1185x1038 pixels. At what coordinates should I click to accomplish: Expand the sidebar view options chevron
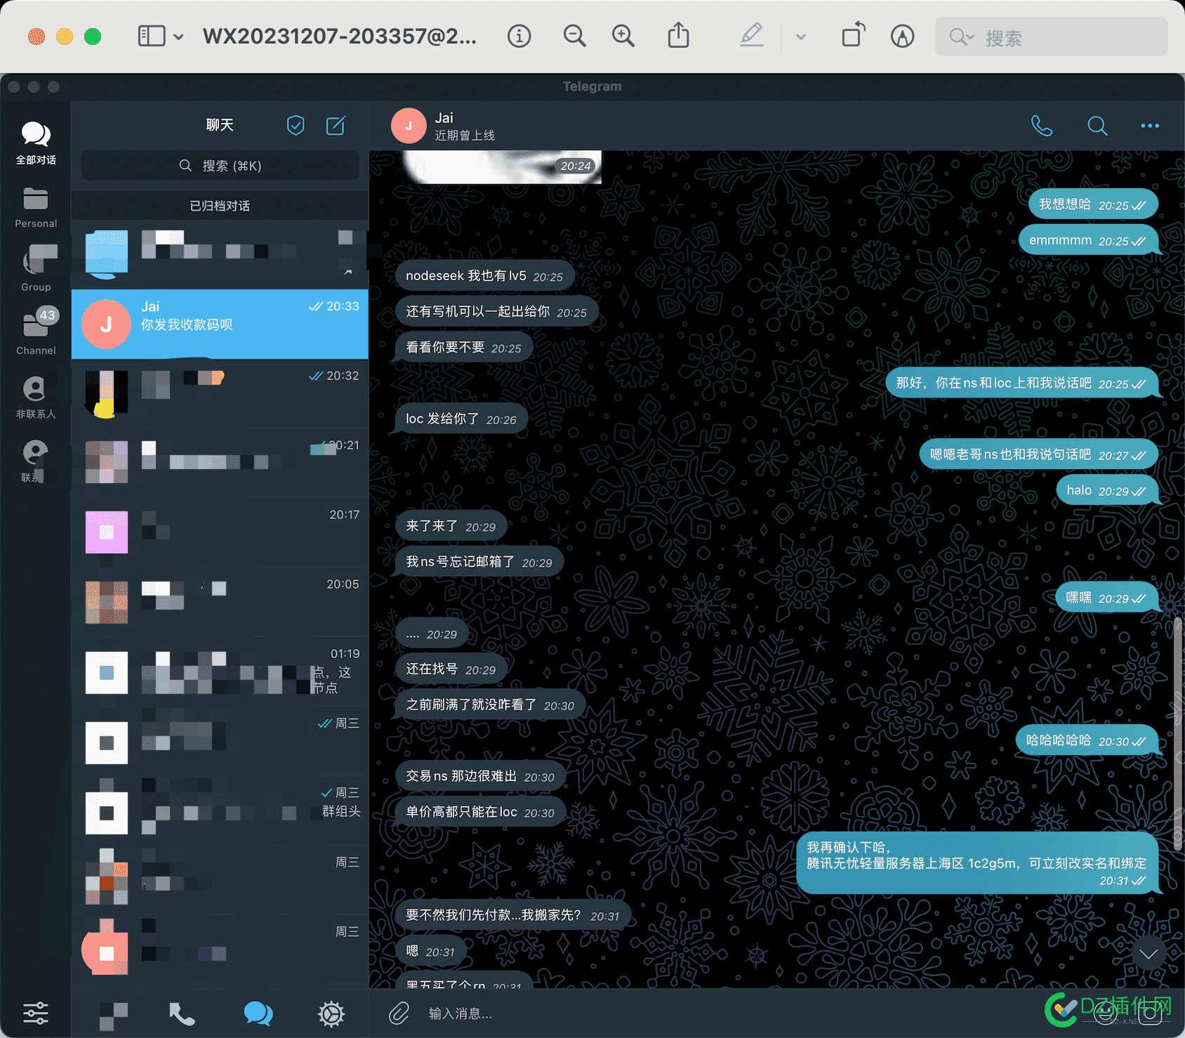178,37
